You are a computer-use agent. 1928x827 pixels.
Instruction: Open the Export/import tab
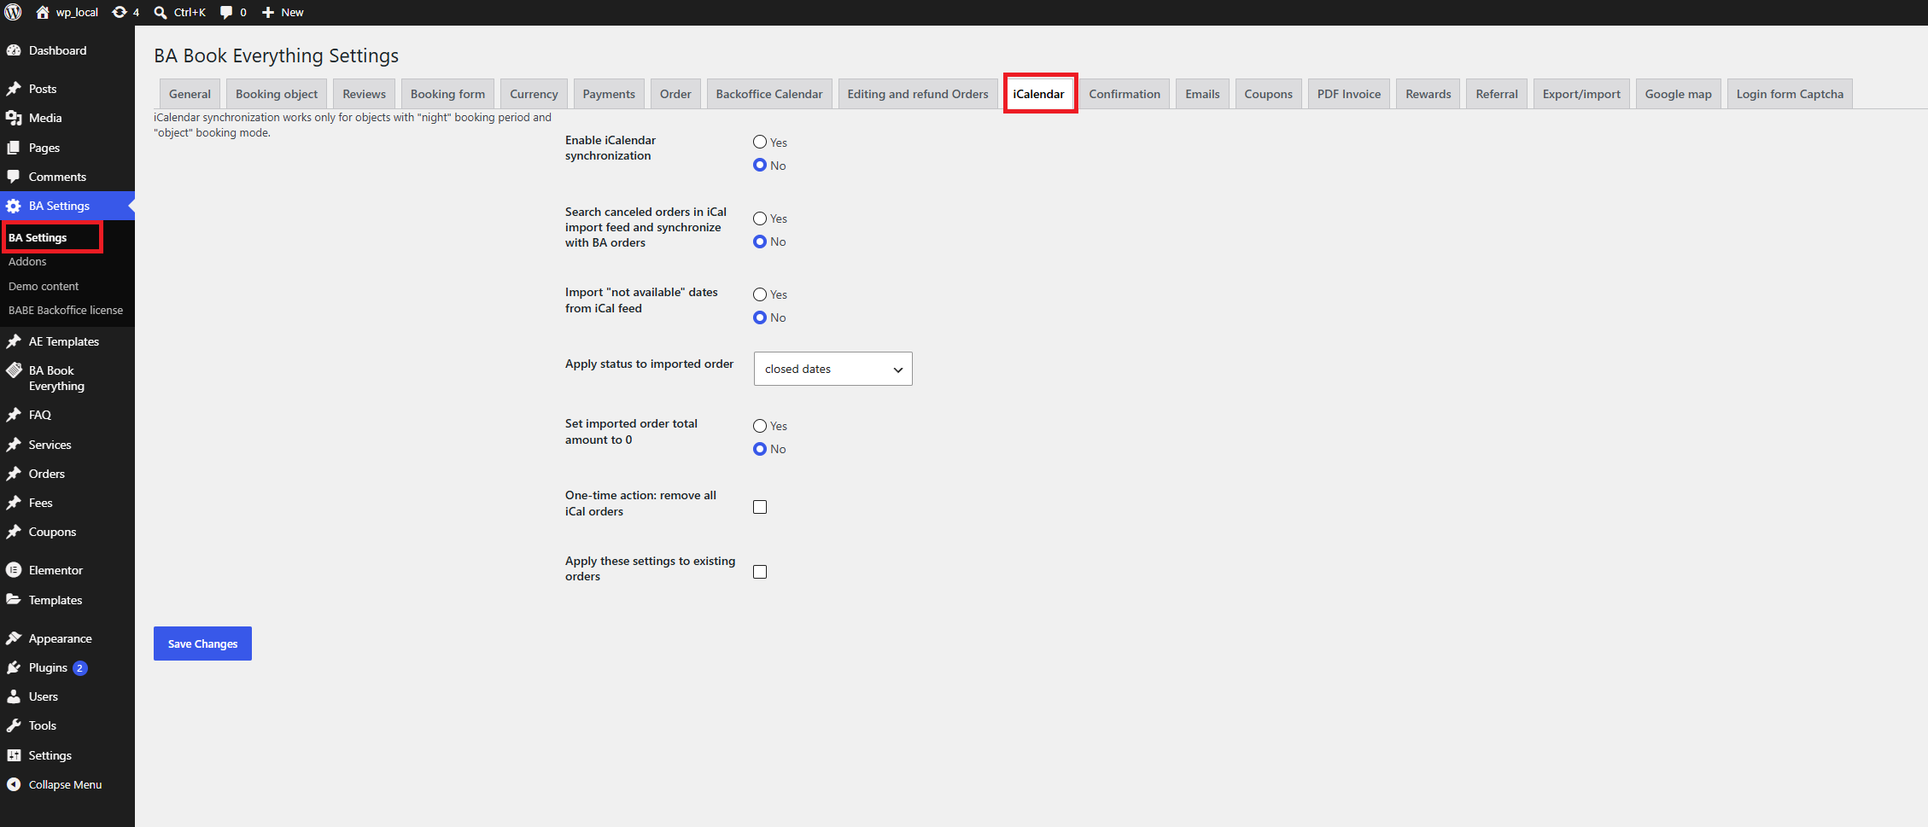[1581, 94]
